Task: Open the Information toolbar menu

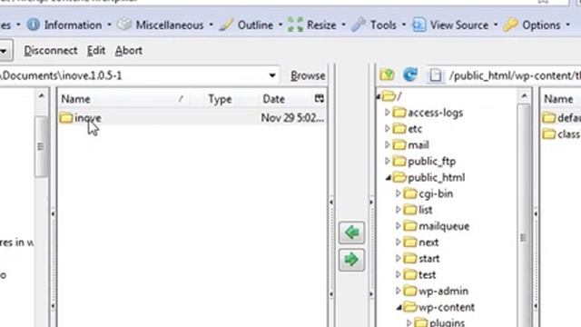Action: click(x=73, y=25)
